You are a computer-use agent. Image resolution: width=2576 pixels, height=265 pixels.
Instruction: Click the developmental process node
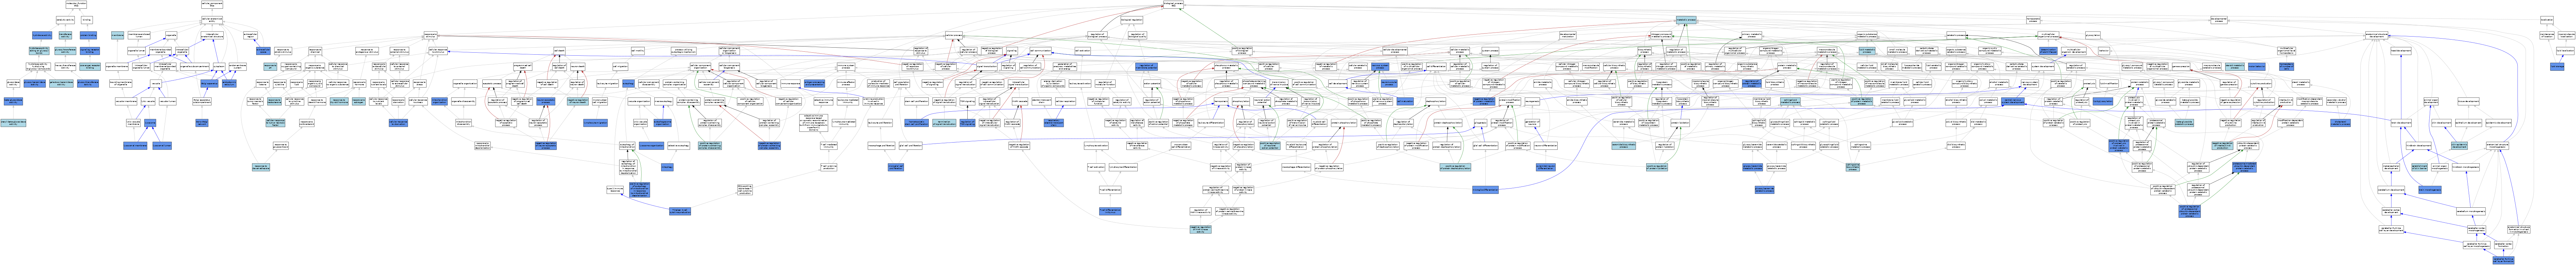[2219, 20]
